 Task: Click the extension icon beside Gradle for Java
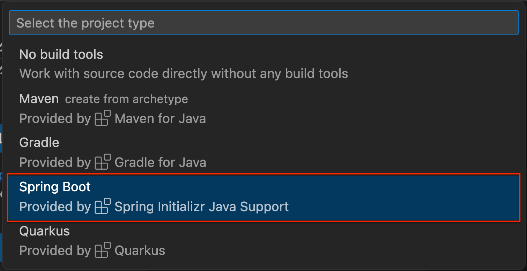pos(103,162)
